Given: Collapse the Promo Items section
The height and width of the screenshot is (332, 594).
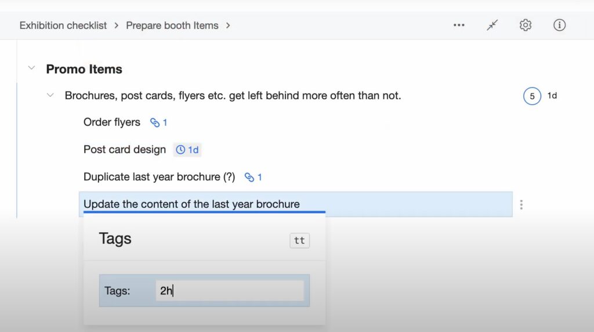Looking at the screenshot, I should coord(31,68).
